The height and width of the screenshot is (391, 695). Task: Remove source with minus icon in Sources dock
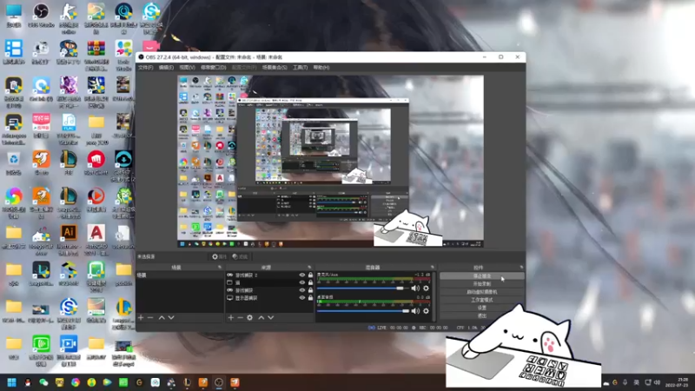tap(240, 318)
